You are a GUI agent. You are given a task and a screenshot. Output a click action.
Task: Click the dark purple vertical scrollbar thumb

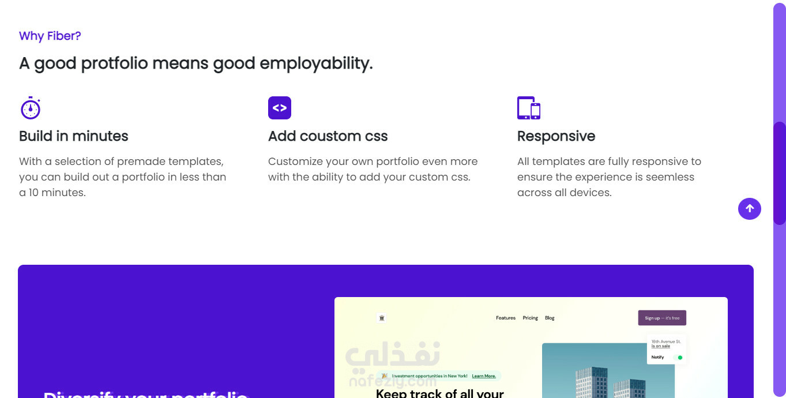[x=780, y=173]
